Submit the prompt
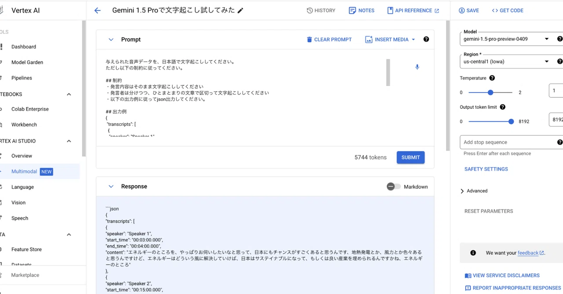The image size is (563, 294). [410, 158]
